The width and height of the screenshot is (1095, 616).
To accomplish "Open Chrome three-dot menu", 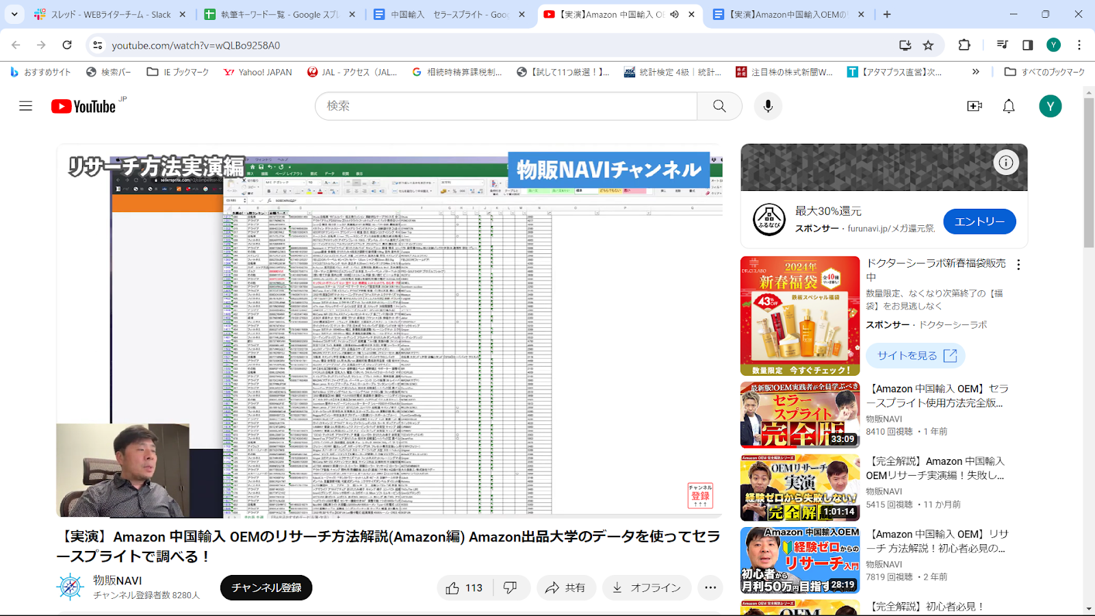I will [1079, 45].
